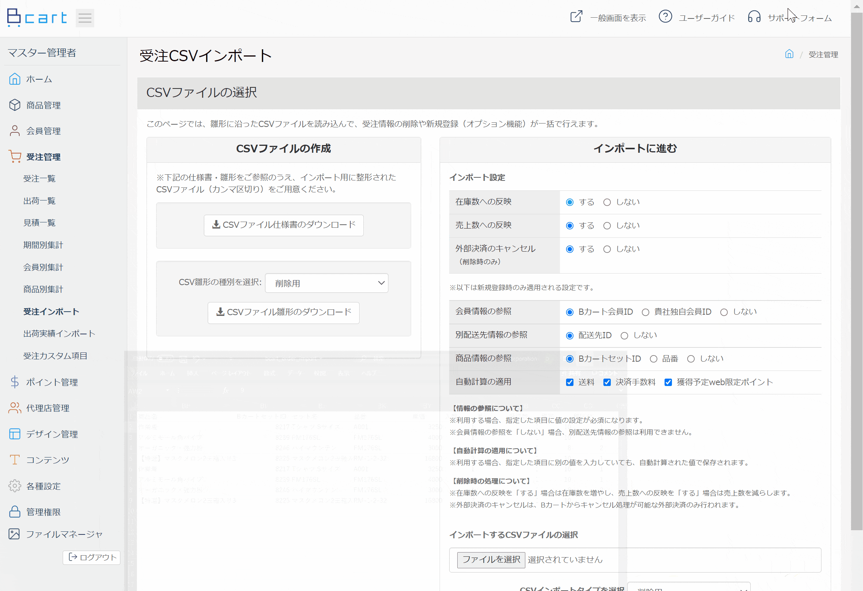Open the 商品別集計 submenu item

coord(43,289)
